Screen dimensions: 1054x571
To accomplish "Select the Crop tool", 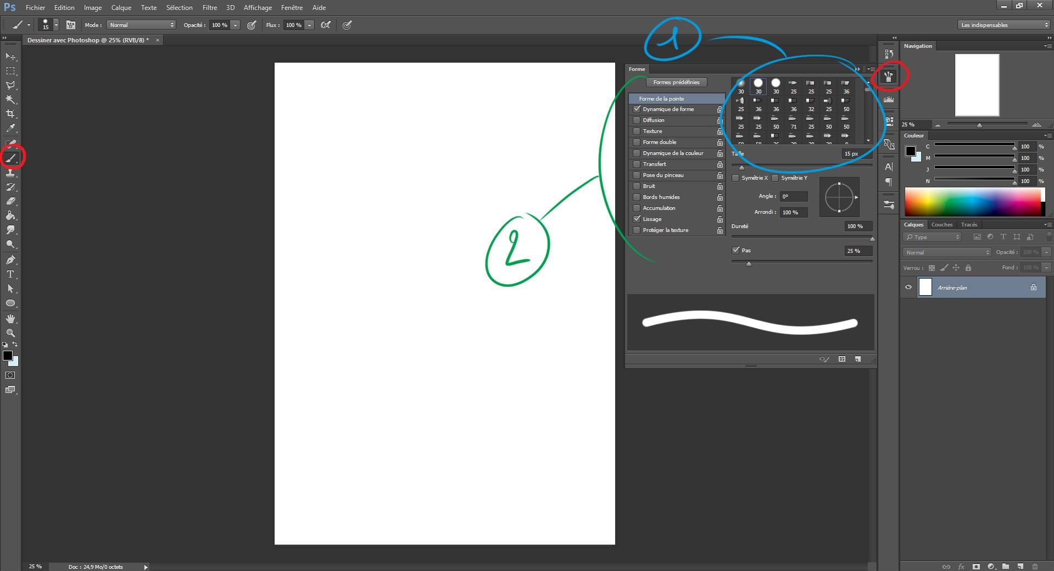I will pos(11,114).
